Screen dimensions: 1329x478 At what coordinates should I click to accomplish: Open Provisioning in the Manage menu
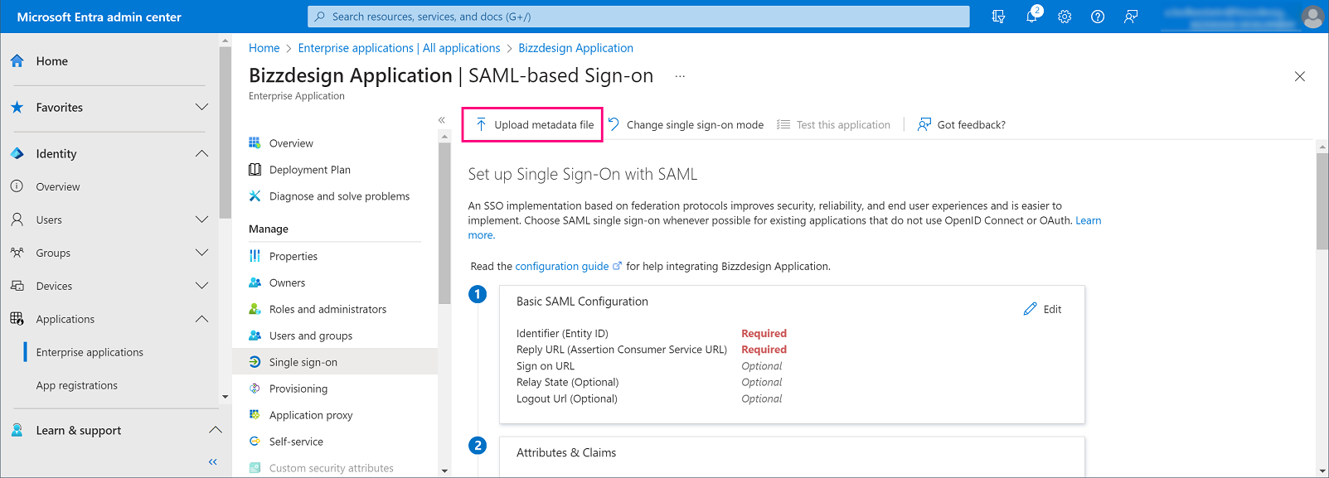point(298,389)
